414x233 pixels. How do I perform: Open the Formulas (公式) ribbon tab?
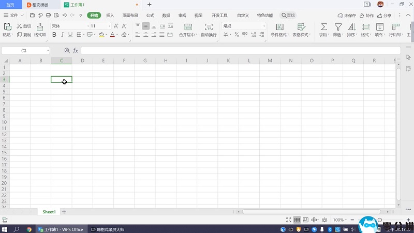pos(150,16)
